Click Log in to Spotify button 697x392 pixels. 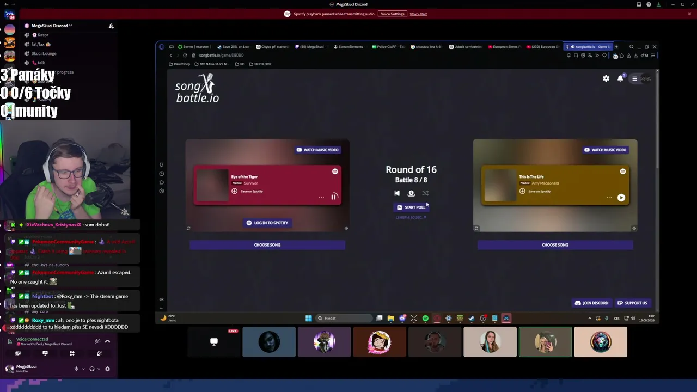pos(267,223)
